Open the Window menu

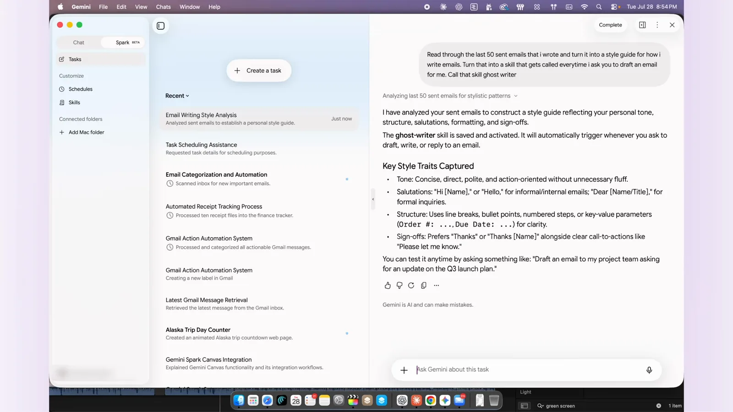point(190,7)
